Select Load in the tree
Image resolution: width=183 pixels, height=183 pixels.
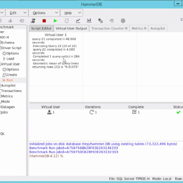tap(10, 59)
